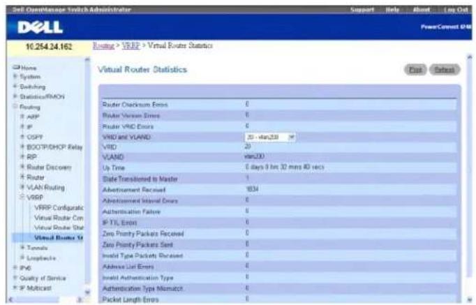Screen dimensions: 476x305
Task: Select Quality of Service in the tree
Action: (43, 278)
